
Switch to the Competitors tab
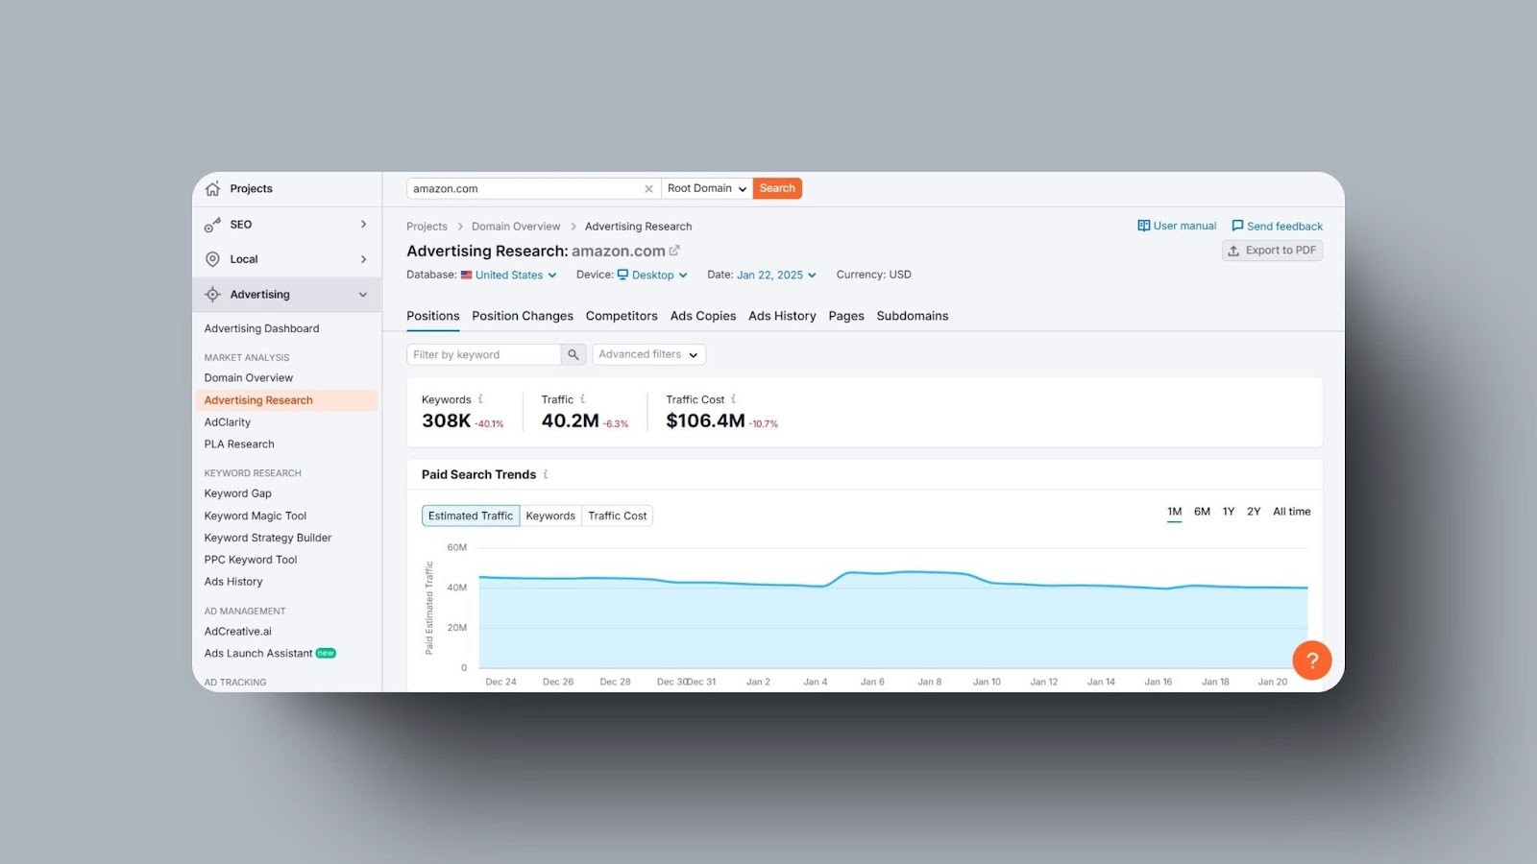coord(622,316)
